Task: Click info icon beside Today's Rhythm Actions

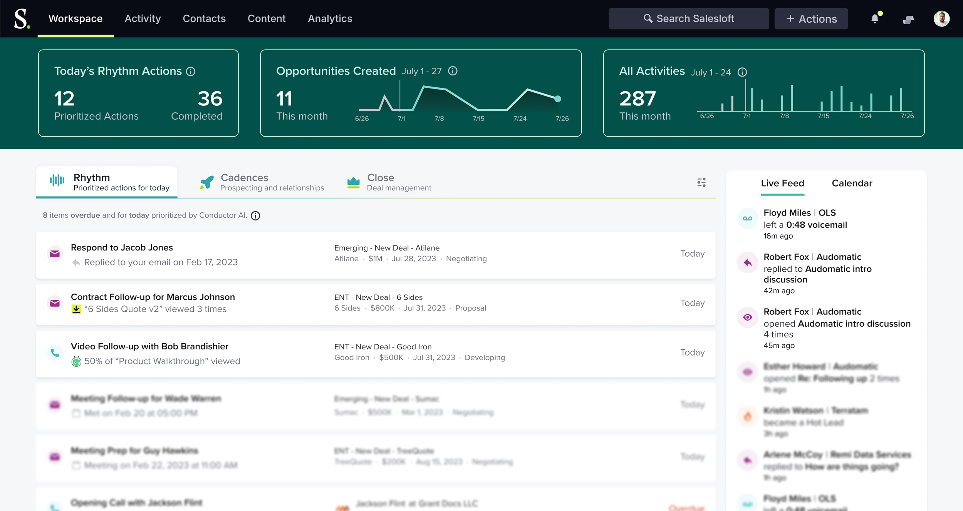Action: click(191, 72)
